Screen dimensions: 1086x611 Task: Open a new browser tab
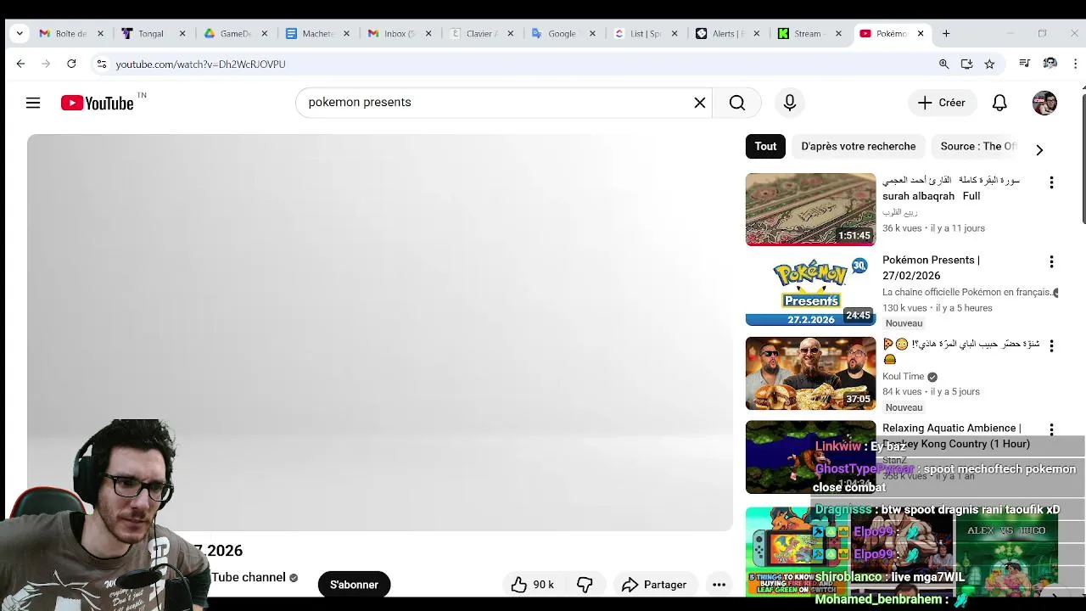946,34
